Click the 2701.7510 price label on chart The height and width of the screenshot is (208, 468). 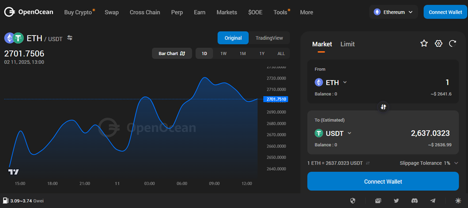click(x=275, y=99)
